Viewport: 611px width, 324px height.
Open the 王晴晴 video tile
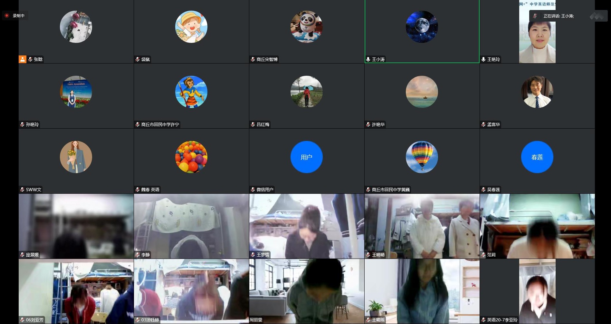click(422, 226)
